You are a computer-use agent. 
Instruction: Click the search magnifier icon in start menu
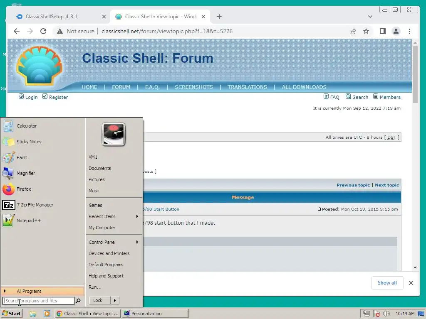(78, 301)
